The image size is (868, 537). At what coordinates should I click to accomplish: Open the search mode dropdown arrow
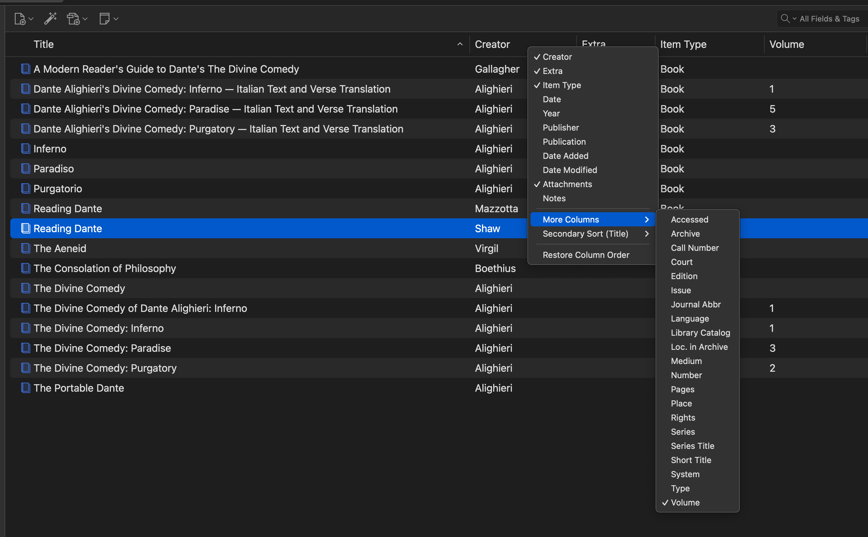(x=794, y=18)
